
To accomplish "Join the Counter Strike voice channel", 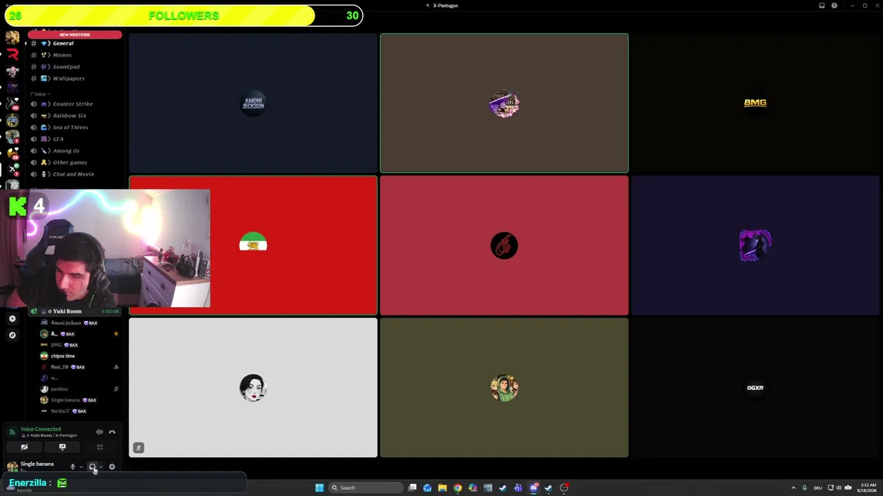I will [x=75, y=104].
